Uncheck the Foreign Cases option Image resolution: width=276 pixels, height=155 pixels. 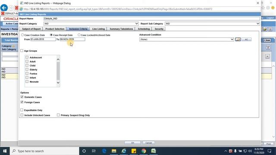click(x=22, y=102)
